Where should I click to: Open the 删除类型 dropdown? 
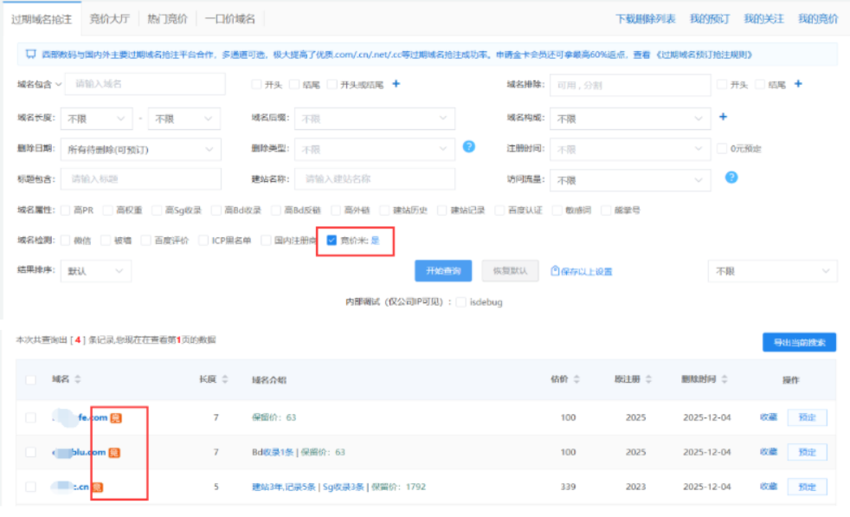[x=375, y=149]
